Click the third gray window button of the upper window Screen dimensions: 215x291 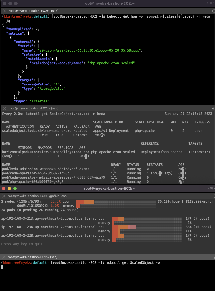[16, 3]
